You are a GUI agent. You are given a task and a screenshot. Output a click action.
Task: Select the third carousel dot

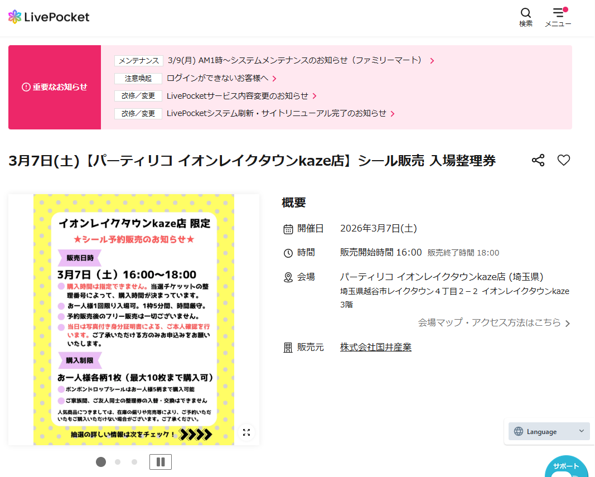pyautogui.click(x=134, y=462)
